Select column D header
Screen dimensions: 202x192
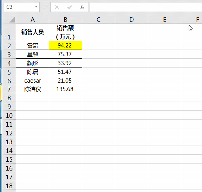point(131,20)
